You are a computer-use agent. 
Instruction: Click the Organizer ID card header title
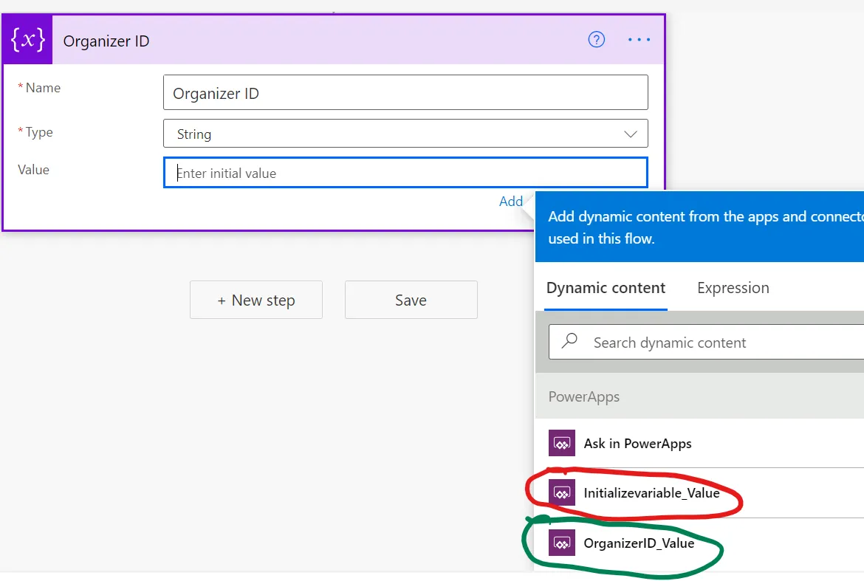coord(106,41)
